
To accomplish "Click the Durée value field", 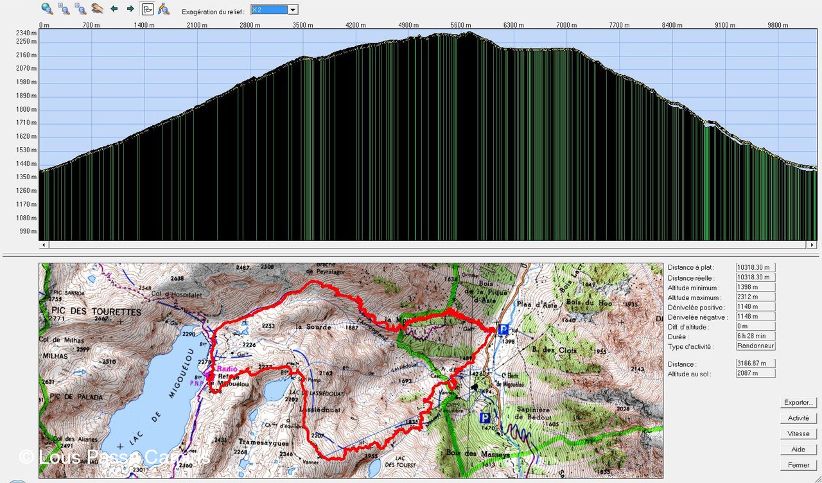I will coord(756,336).
